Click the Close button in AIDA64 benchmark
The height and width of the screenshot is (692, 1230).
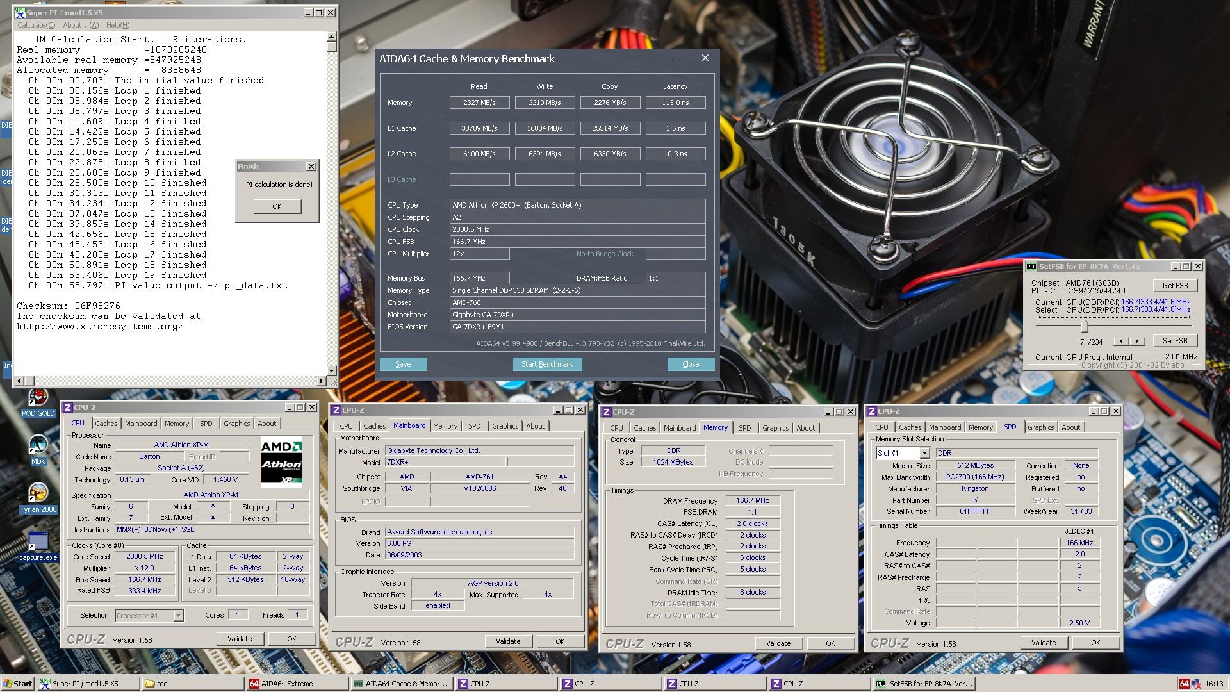click(x=691, y=364)
